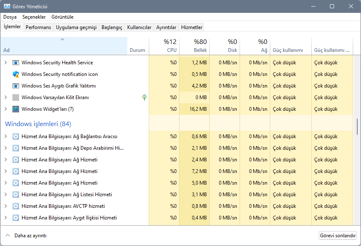Sort processes by Bellek column header

[x=194, y=46]
